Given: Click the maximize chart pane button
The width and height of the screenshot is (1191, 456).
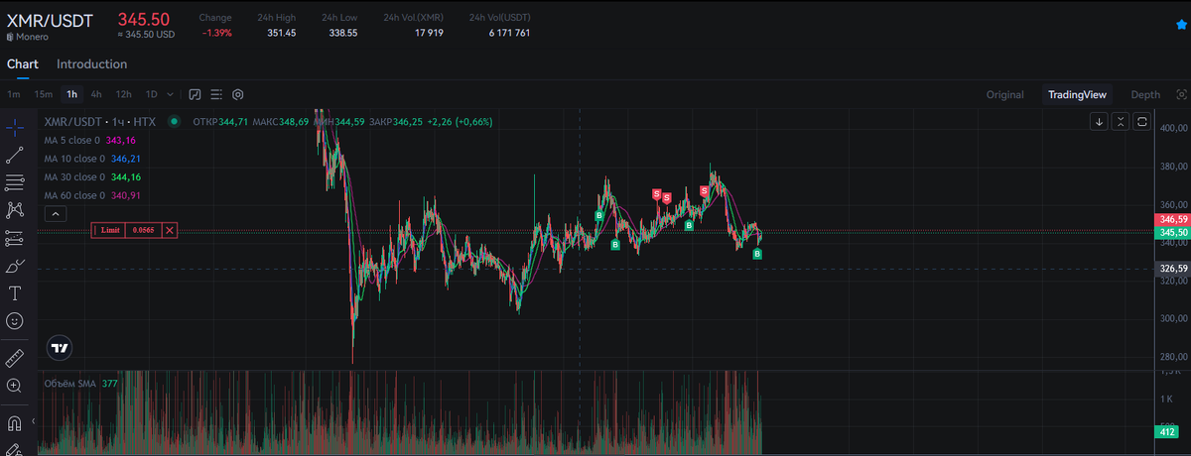Looking at the screenshot, I should [x=1142, y=122].
